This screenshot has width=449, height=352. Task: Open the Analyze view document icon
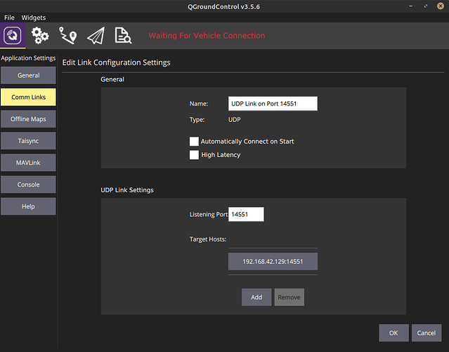point(123,35)
